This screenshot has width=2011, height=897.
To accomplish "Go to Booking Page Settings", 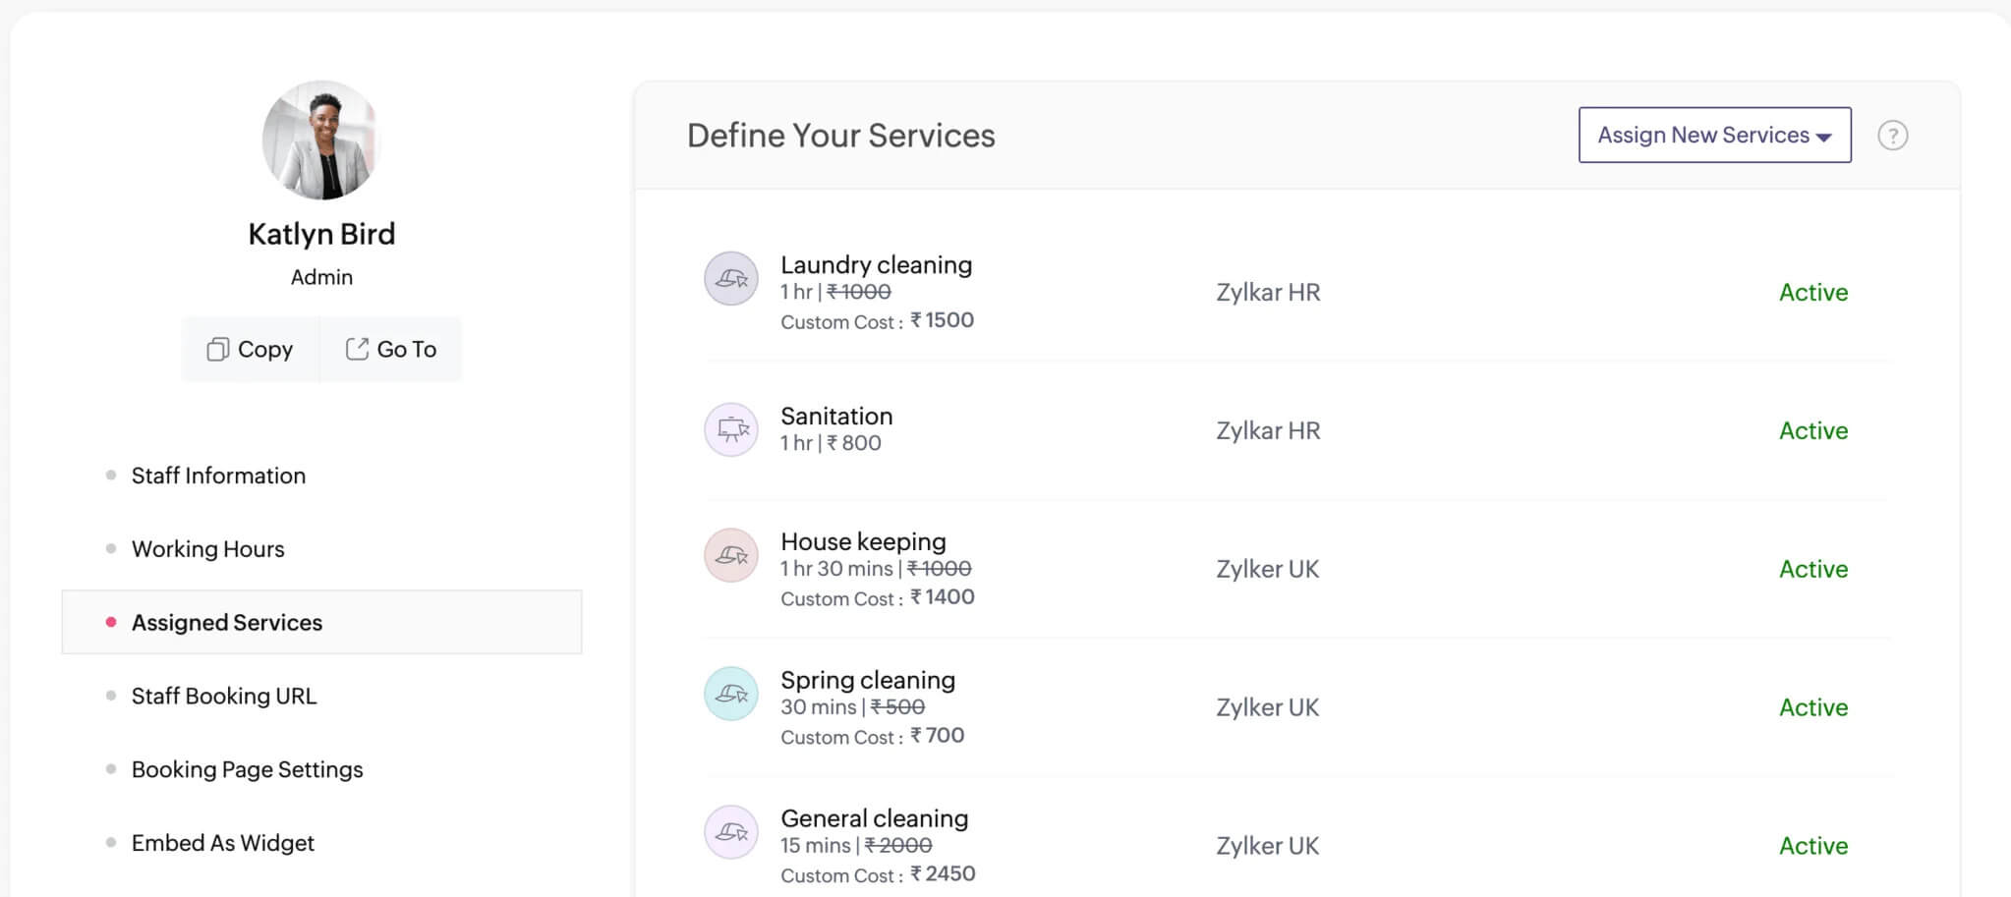I will 247,770.
